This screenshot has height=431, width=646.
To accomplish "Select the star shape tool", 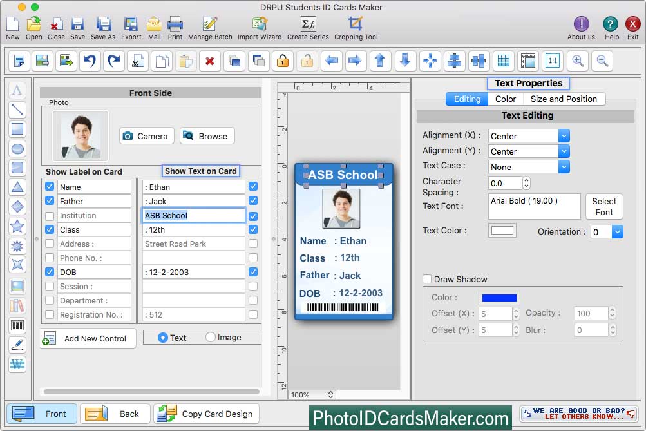I will (x=17, y=226).
